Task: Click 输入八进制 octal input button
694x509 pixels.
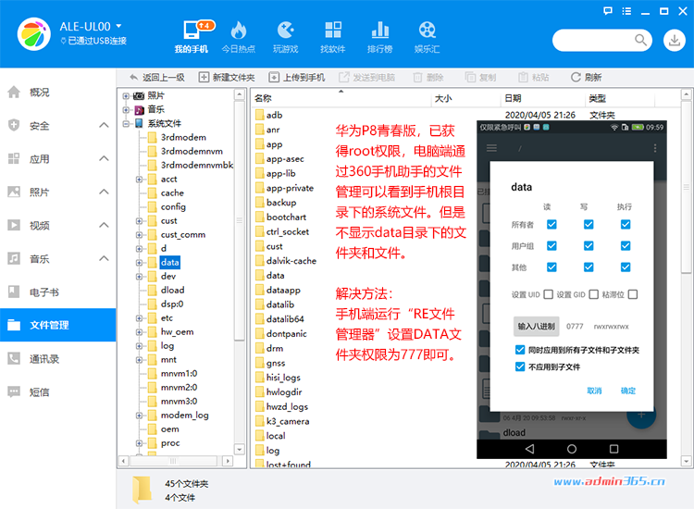Action: 537,326
